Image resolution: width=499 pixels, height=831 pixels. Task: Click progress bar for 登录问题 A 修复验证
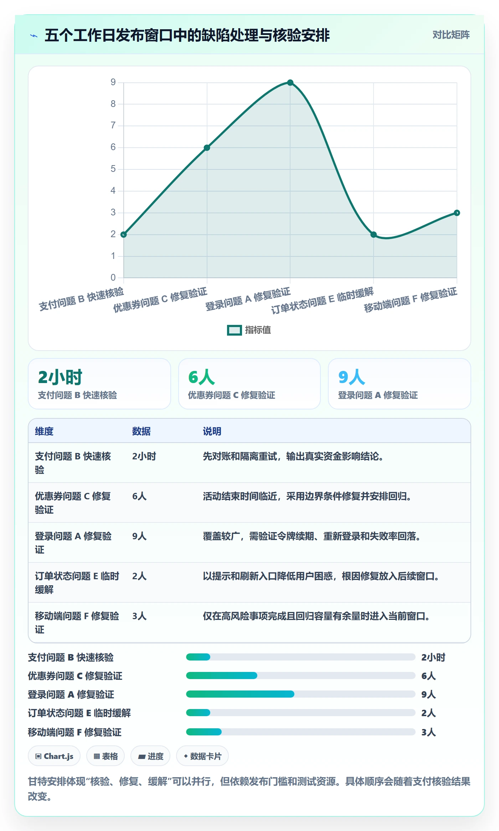click(x=300, y=694)
